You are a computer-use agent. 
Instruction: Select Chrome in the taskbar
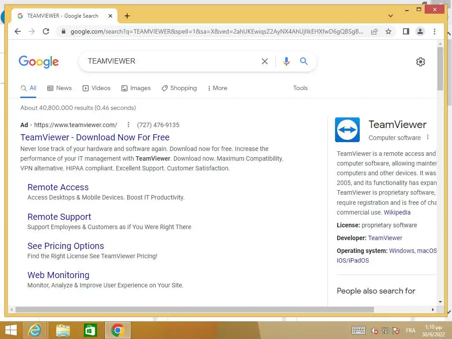click(117, 330)
